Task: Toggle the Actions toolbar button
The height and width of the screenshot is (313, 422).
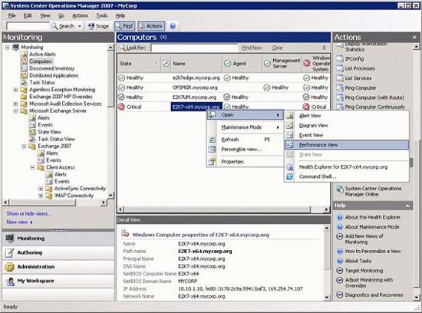Action: (x=151, y=26)
